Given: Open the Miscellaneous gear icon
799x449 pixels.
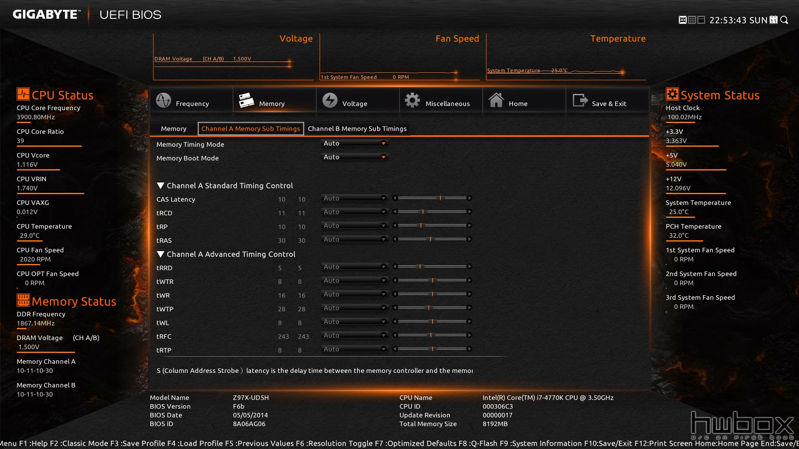Looking at the screenshot, I should tap(412, 100).
